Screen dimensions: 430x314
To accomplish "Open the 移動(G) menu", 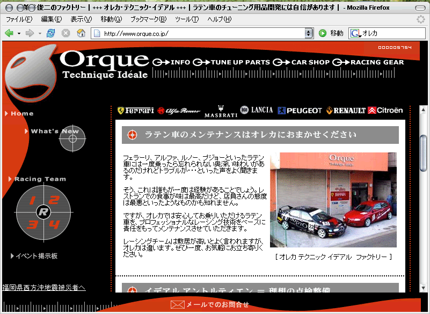I will tap(111, 19).
